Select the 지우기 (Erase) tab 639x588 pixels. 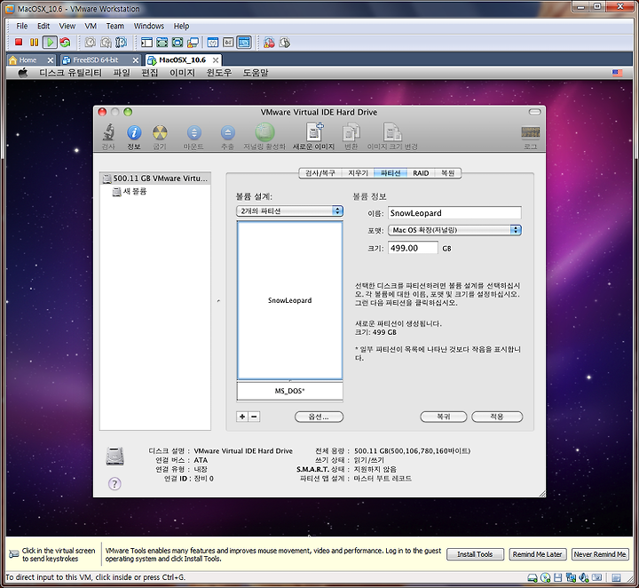358,173
